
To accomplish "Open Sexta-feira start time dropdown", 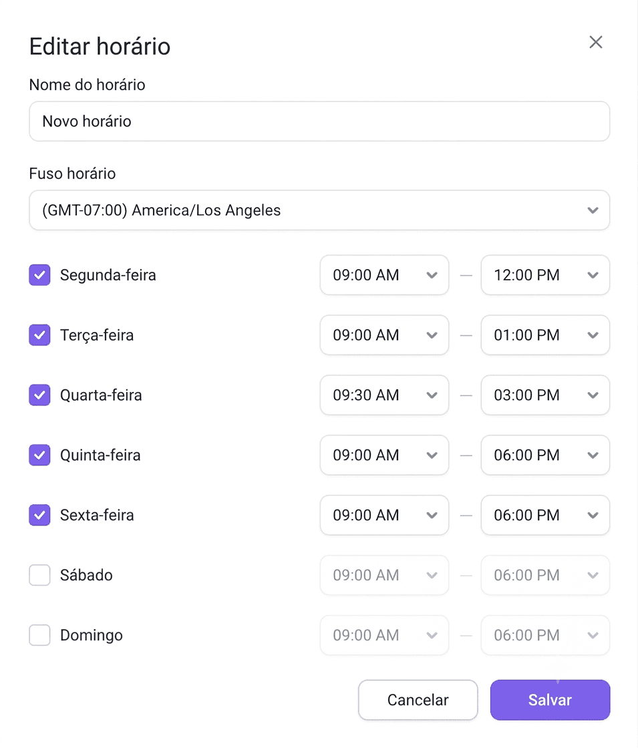I will 384,515.
